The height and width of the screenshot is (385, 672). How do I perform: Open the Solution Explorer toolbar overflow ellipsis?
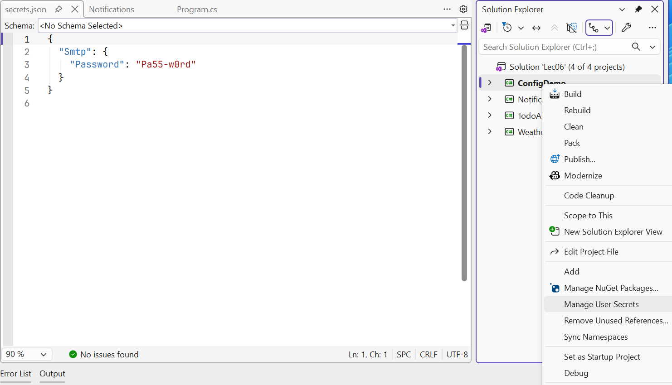click(653, 28)
